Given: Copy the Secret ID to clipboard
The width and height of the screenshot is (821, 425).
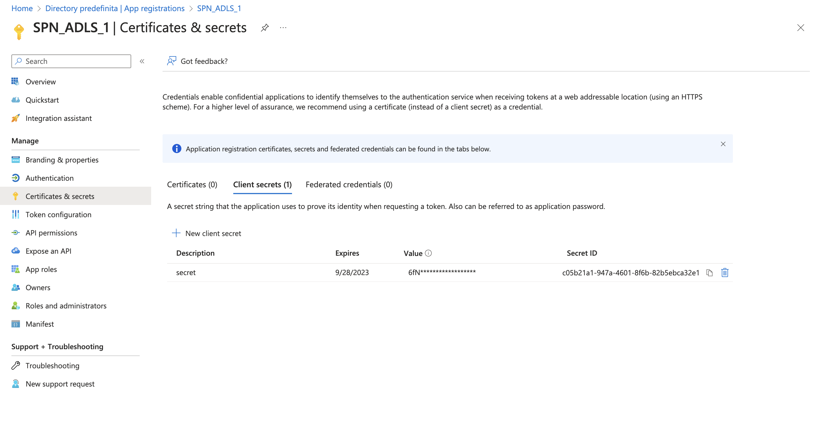Looking at the screenshot, I should pyautogui.click(x=709, y=273).
